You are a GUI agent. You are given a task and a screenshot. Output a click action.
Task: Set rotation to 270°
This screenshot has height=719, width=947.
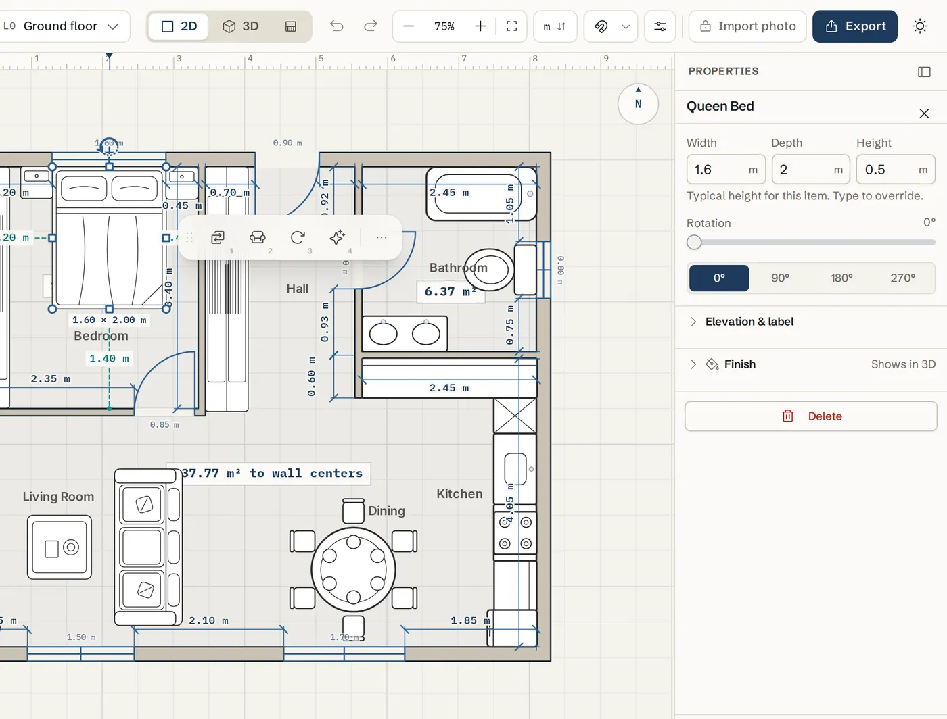[x=903, y=278]
